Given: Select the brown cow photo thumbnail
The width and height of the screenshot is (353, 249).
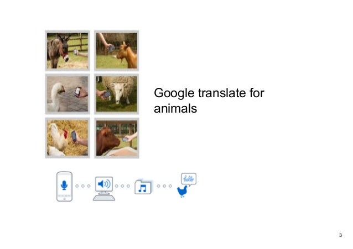Looking at the screenshot, I should [117, 138].
